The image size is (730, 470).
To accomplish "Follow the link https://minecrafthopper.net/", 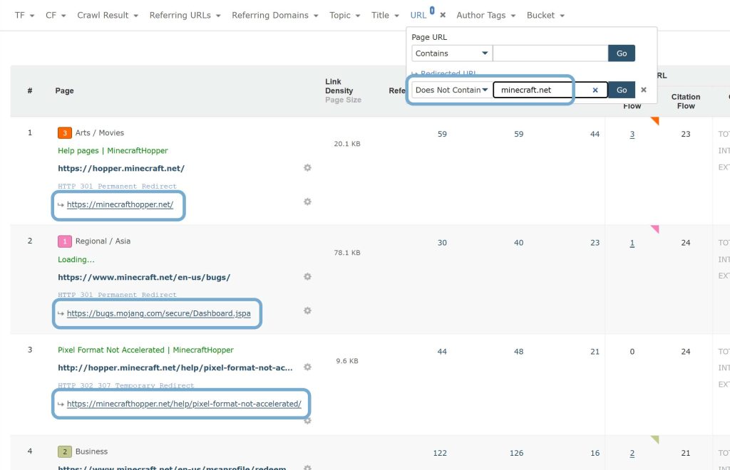I will point(120,204).
